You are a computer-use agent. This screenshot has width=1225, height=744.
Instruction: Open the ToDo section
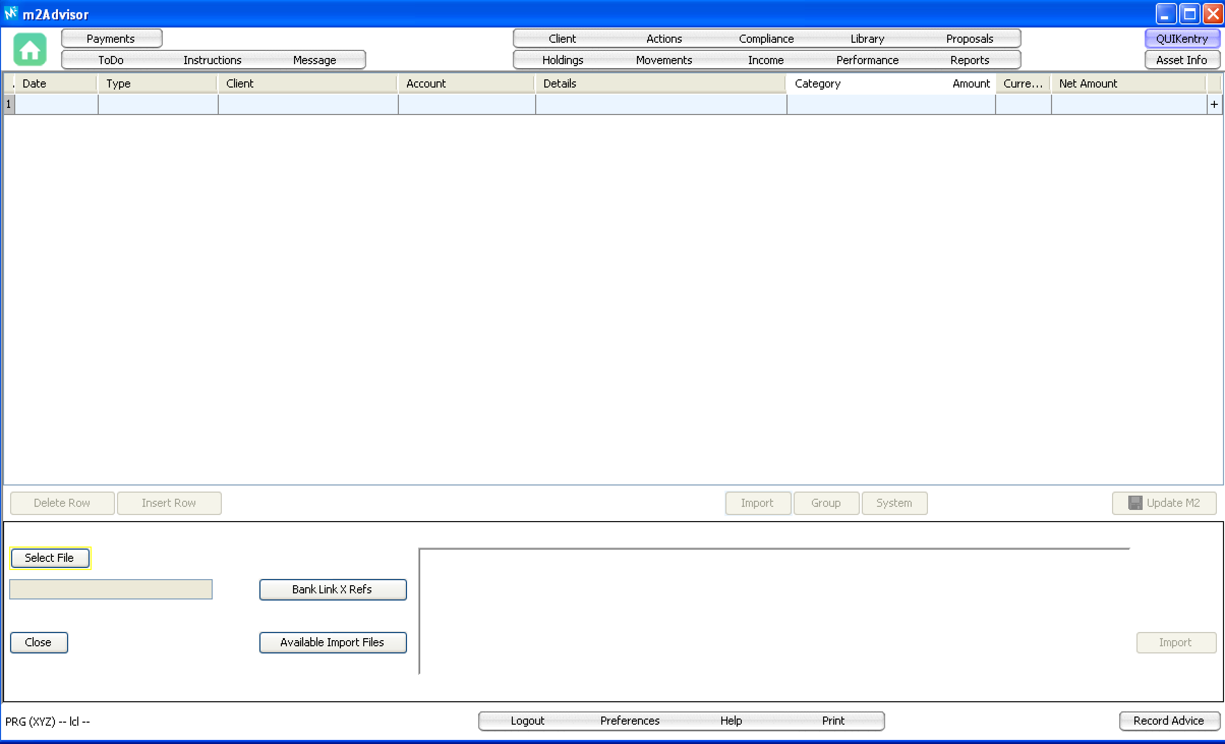111,60
